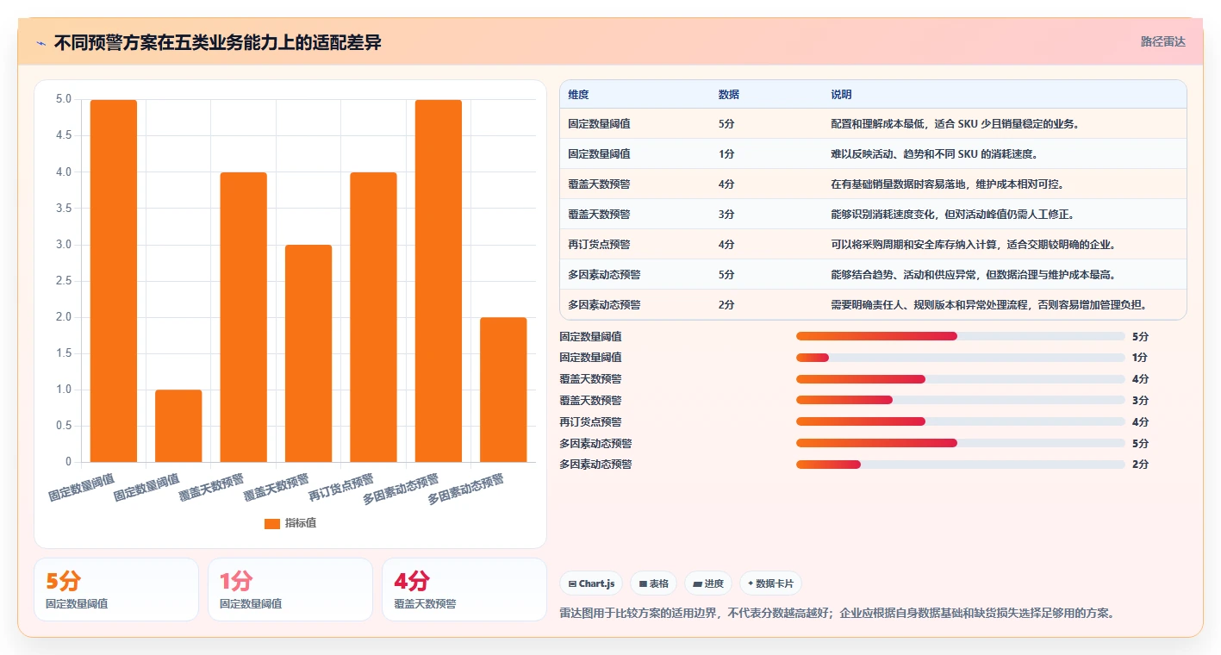Click the 多因素动态预警 2分 progress bar
Screen dimensions: 1221x655
tap(960, 464)
